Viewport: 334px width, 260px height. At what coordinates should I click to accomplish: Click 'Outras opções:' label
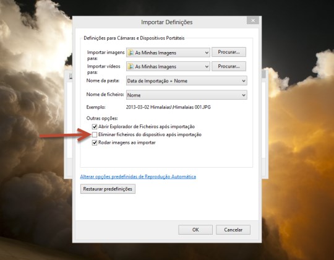click(102, 118)
